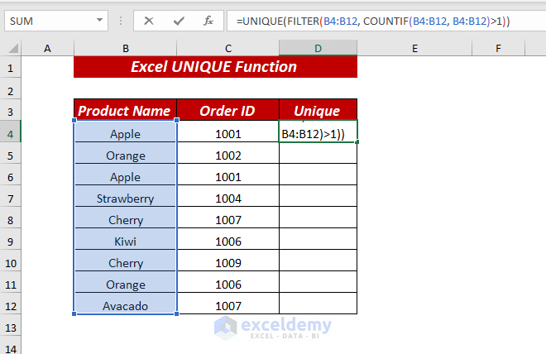
Task: Click the Apple cell in row 6
Action: [125, 175]
